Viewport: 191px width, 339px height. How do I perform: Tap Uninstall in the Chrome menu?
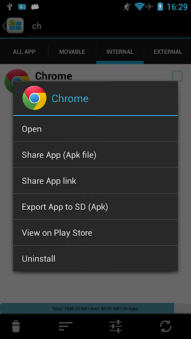95,258
